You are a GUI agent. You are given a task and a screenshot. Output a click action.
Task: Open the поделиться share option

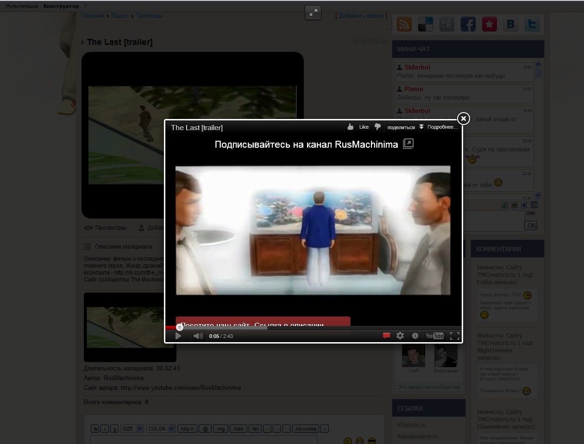coord(401,127)
